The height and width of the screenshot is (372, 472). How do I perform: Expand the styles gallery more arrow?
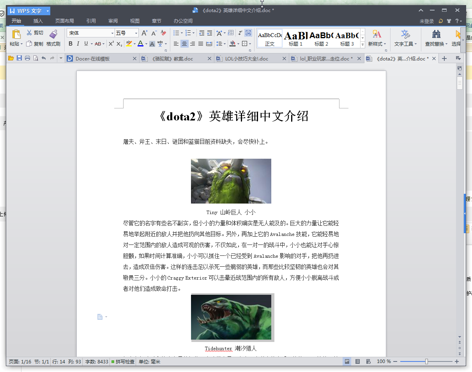pyautogui.click(x=362, y=45)
